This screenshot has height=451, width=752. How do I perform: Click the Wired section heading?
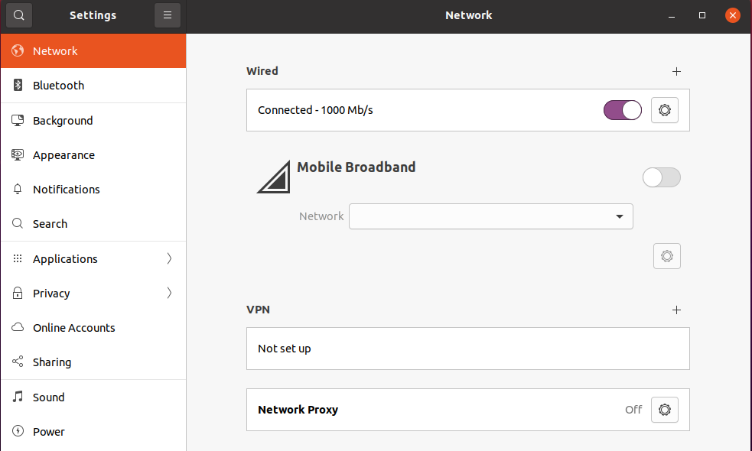[x=262, y=71]
